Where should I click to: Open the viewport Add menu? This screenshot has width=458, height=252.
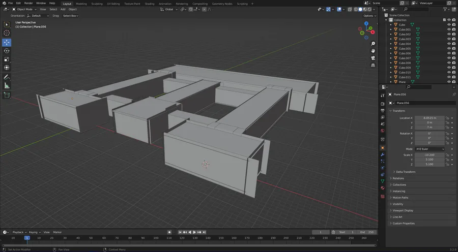[x=63, y=9]
